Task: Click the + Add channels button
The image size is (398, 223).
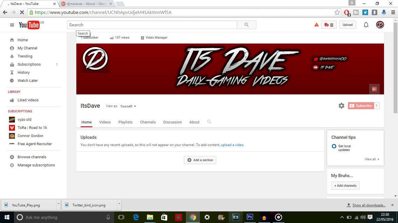Action: click(x=345, y=186)
